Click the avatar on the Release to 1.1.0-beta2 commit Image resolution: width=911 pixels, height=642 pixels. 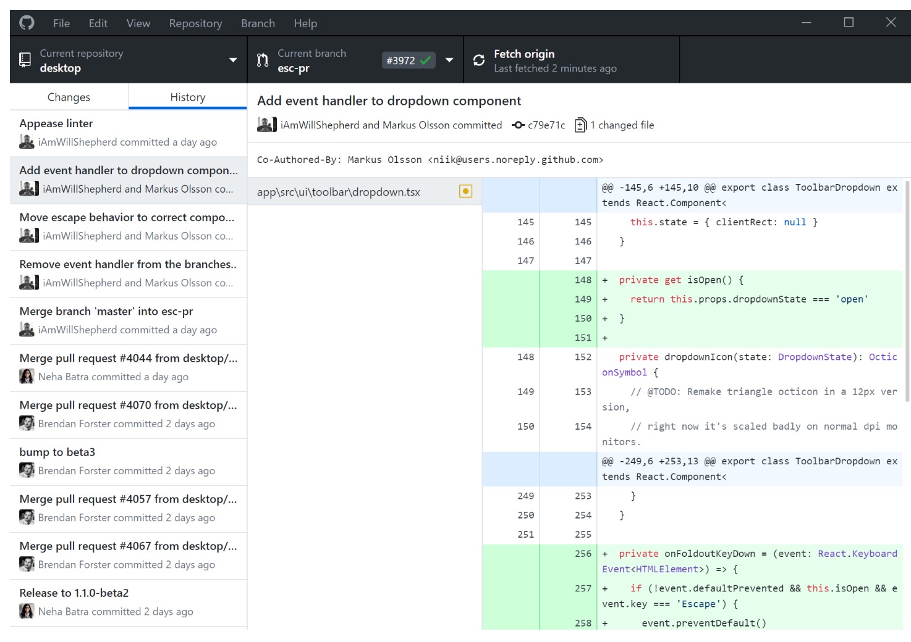(x=27, y=611)
